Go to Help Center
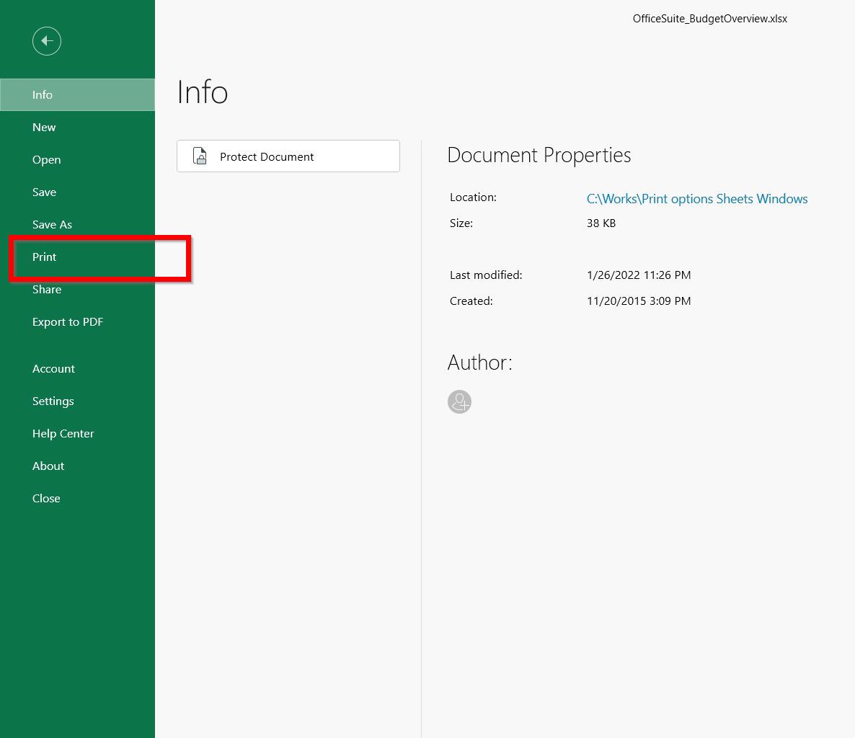This screenshot has width=855, height=738. 77,433
